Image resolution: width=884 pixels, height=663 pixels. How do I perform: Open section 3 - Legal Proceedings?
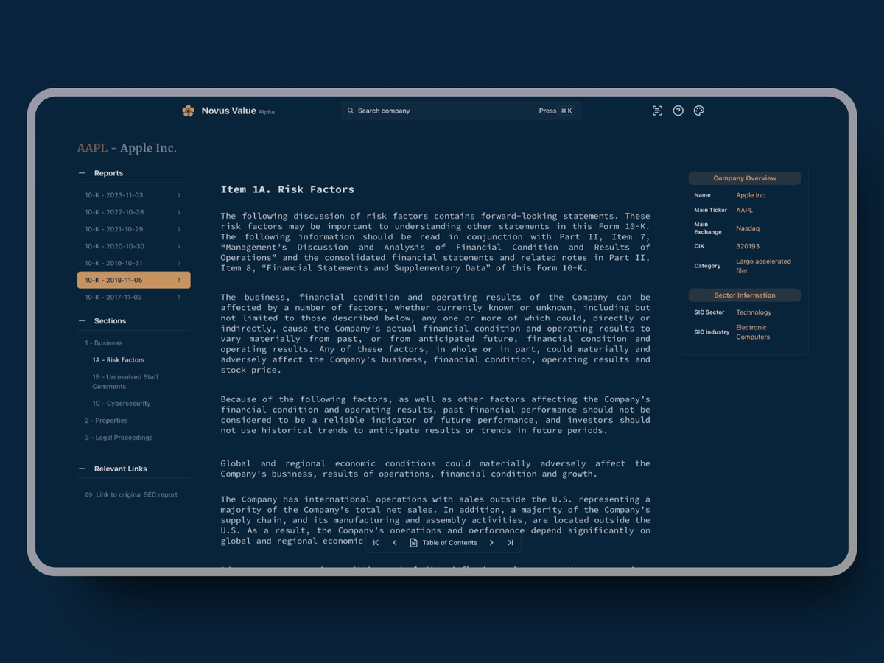[119, 438]
